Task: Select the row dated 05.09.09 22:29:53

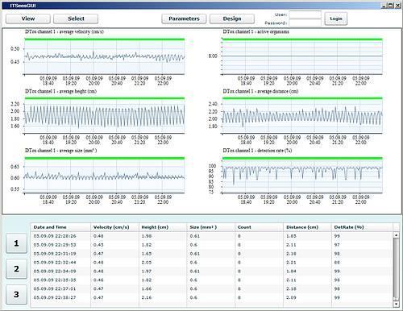Action: pyautogui.click(x=212, y=245)
